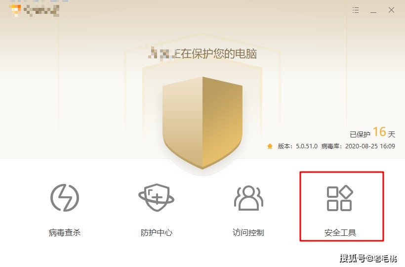Open the shield-with-plus Protection Center icon
Viewport: 405px width, 267px height.
156,197
